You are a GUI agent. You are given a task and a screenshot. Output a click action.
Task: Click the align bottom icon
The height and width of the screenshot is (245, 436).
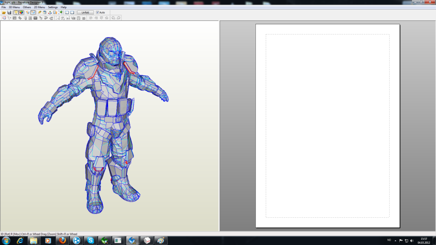(x=107, y=18)
